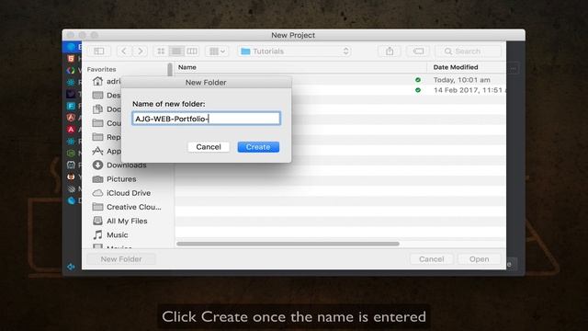Go forward with the right chevron
Viewport: 588px width, 331px height.
point(140,51)
